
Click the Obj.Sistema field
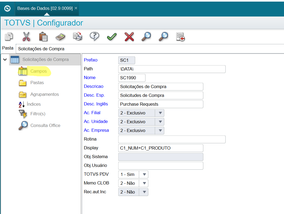coord(161,157)
